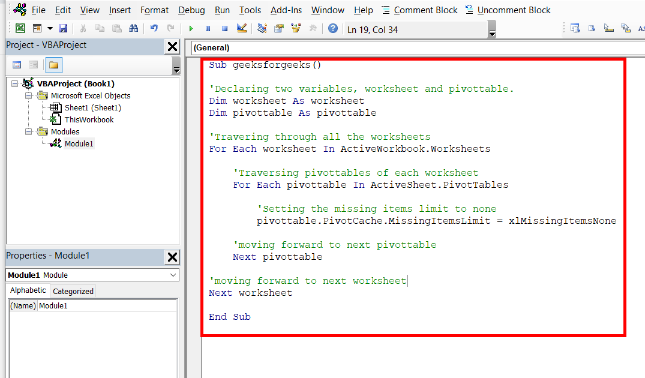Select Module1 in project tree
The width and height of the screenshot is (645, 378).
pyautogui.click(x=79, y=143)
